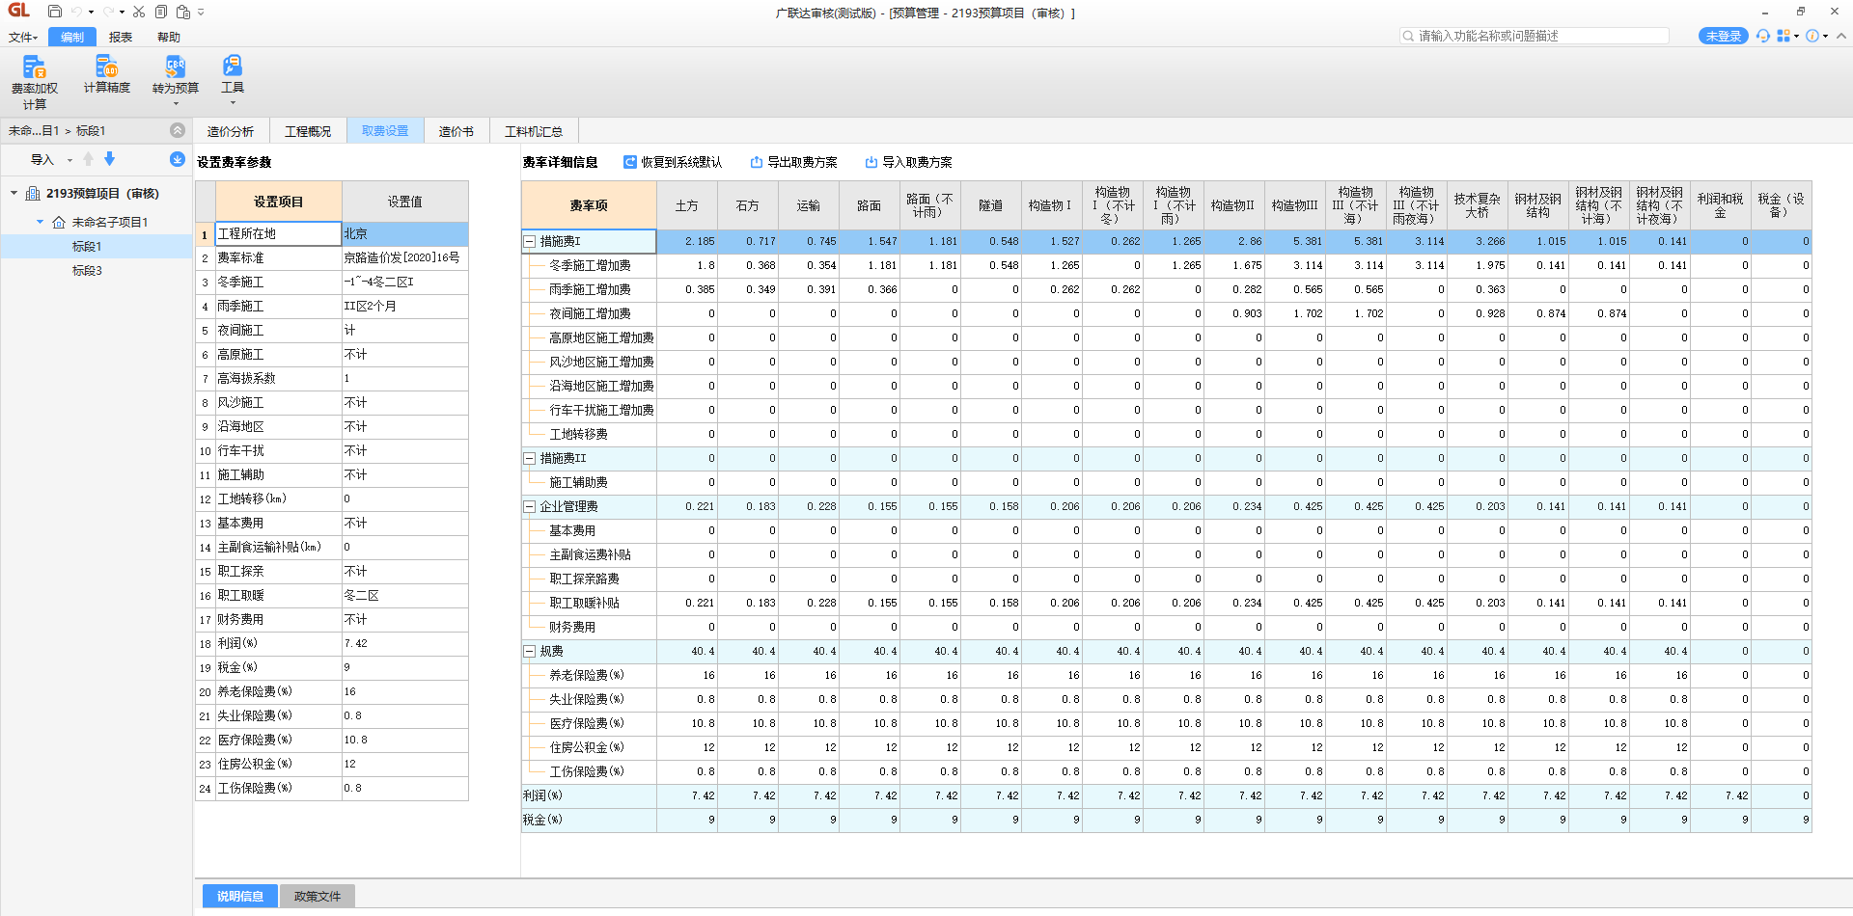The height and width of the screenshot is (916, 1853).
Task: Click the four-squares apps grid icon
Action: pyautogui.click(x=1784, y=36)
